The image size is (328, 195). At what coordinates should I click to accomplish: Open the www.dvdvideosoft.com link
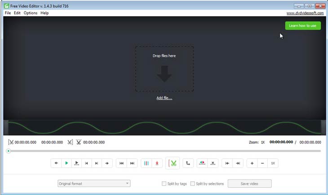(305, 13)
